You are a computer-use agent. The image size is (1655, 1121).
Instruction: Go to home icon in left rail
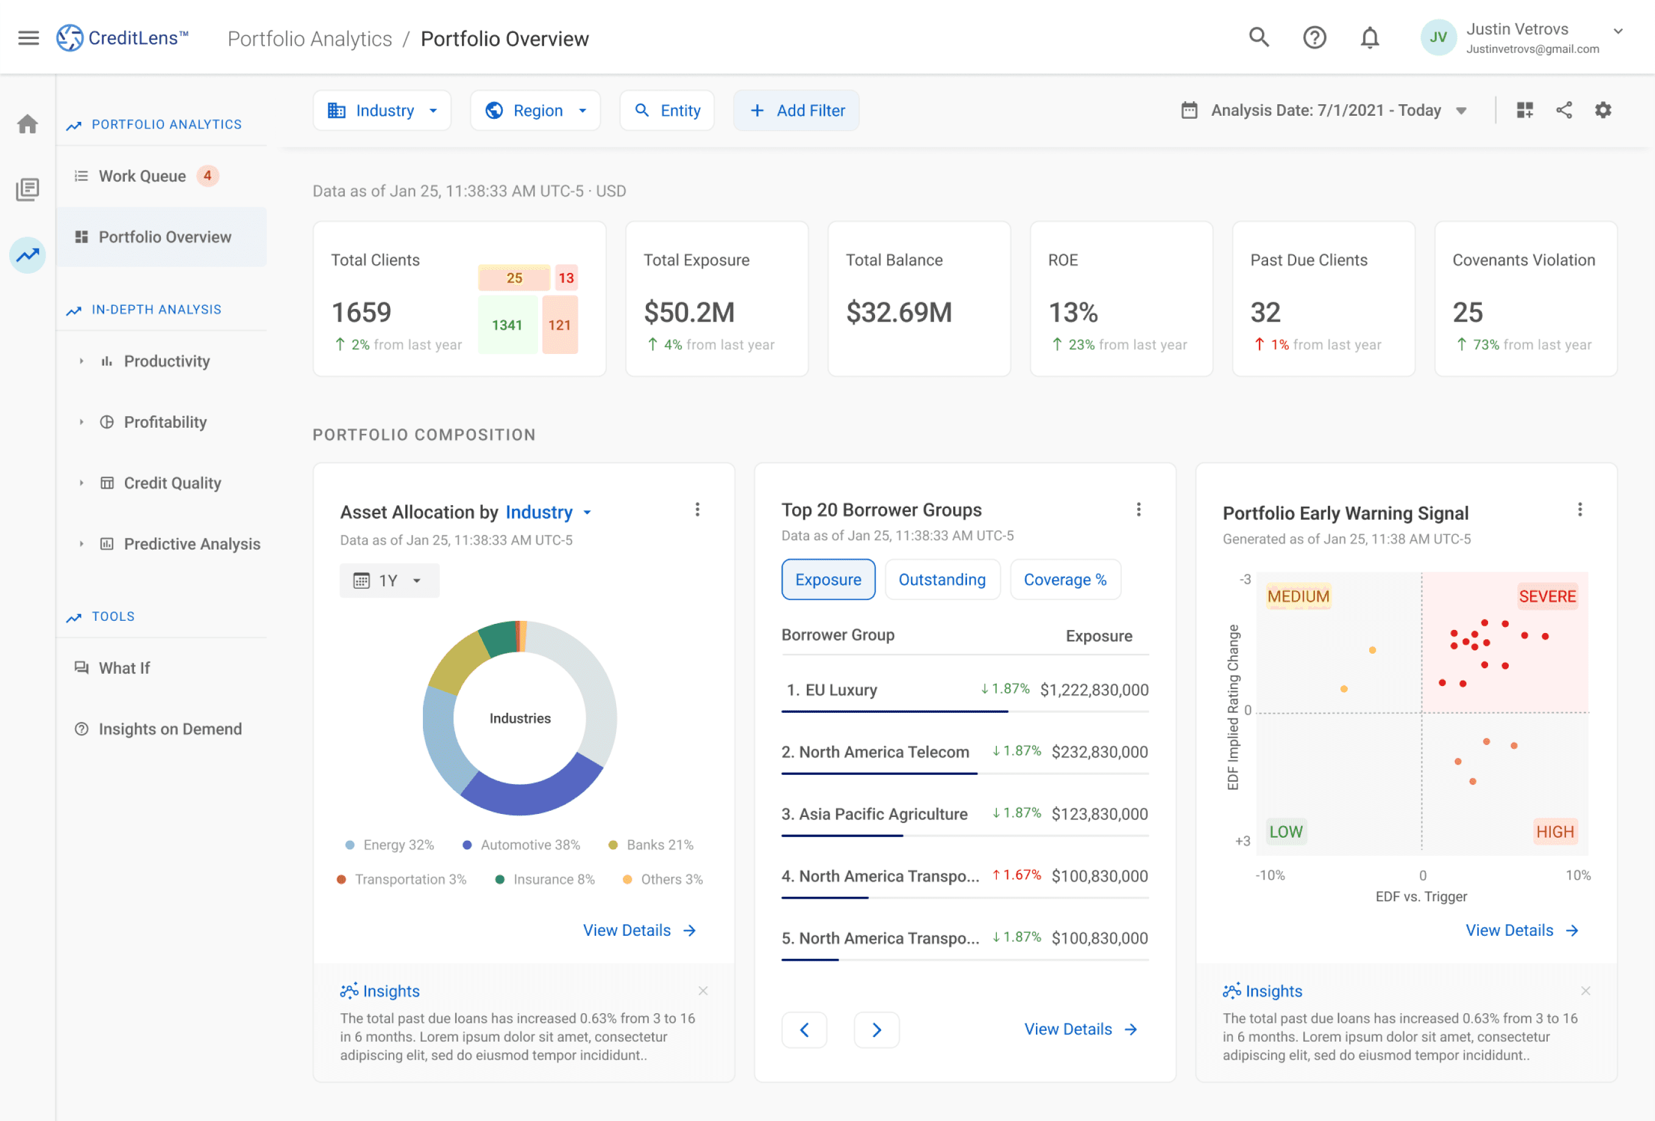(x=28, y=124)
